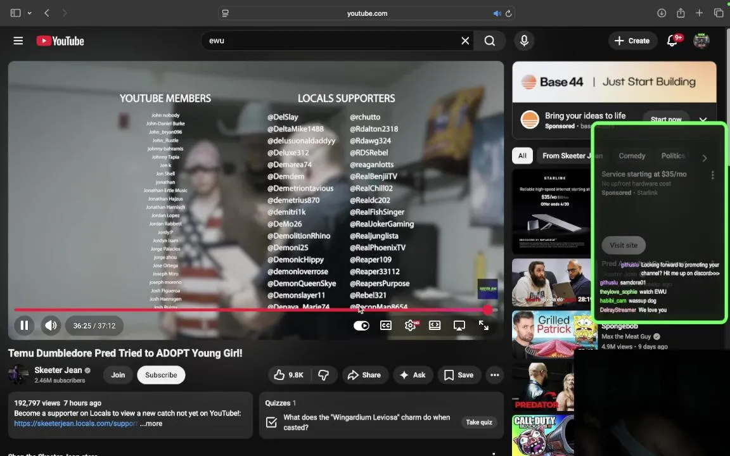Open the Safari share menu
Image resolution: width=730 pixels, height=456 pixels.
click(680, 13)
